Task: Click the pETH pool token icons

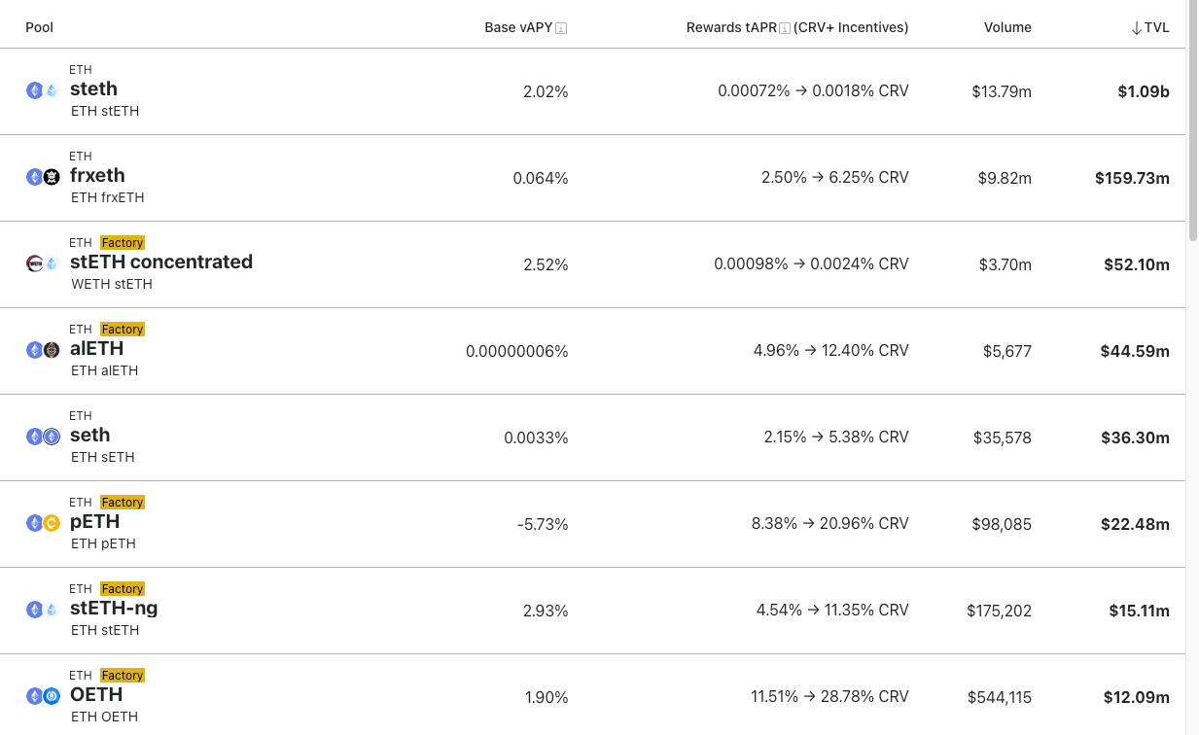Action: [43, 523]
